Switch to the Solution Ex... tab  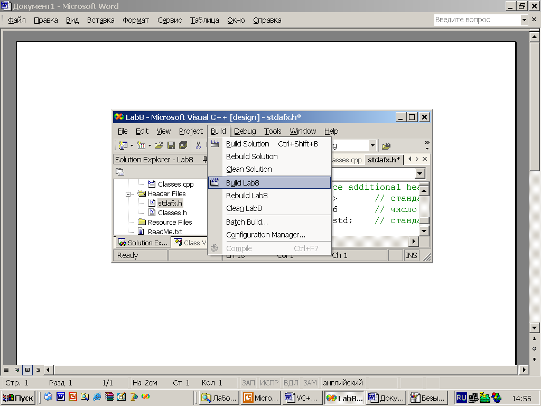(x=143, y=243)
